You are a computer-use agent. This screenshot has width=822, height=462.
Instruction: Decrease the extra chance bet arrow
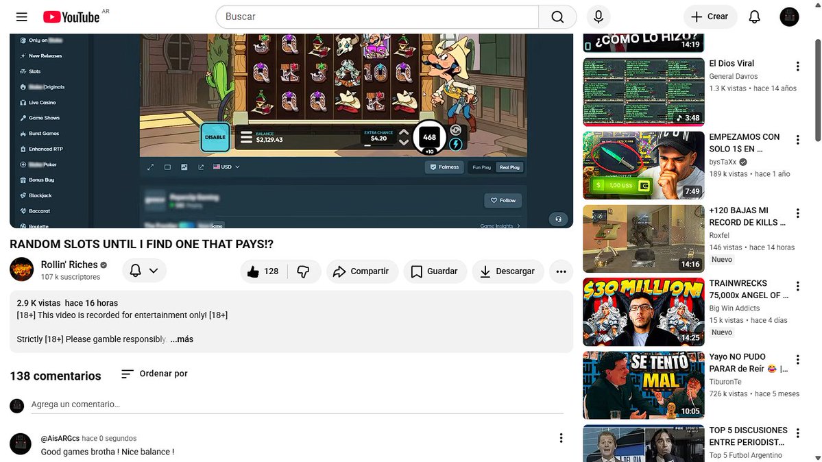pyautogui.click(x=404, y=142)
